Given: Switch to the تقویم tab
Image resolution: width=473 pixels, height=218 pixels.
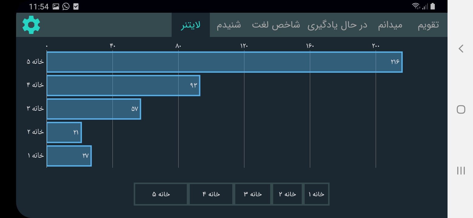Looking at the screenshot, I should click(x=428, y=25).
